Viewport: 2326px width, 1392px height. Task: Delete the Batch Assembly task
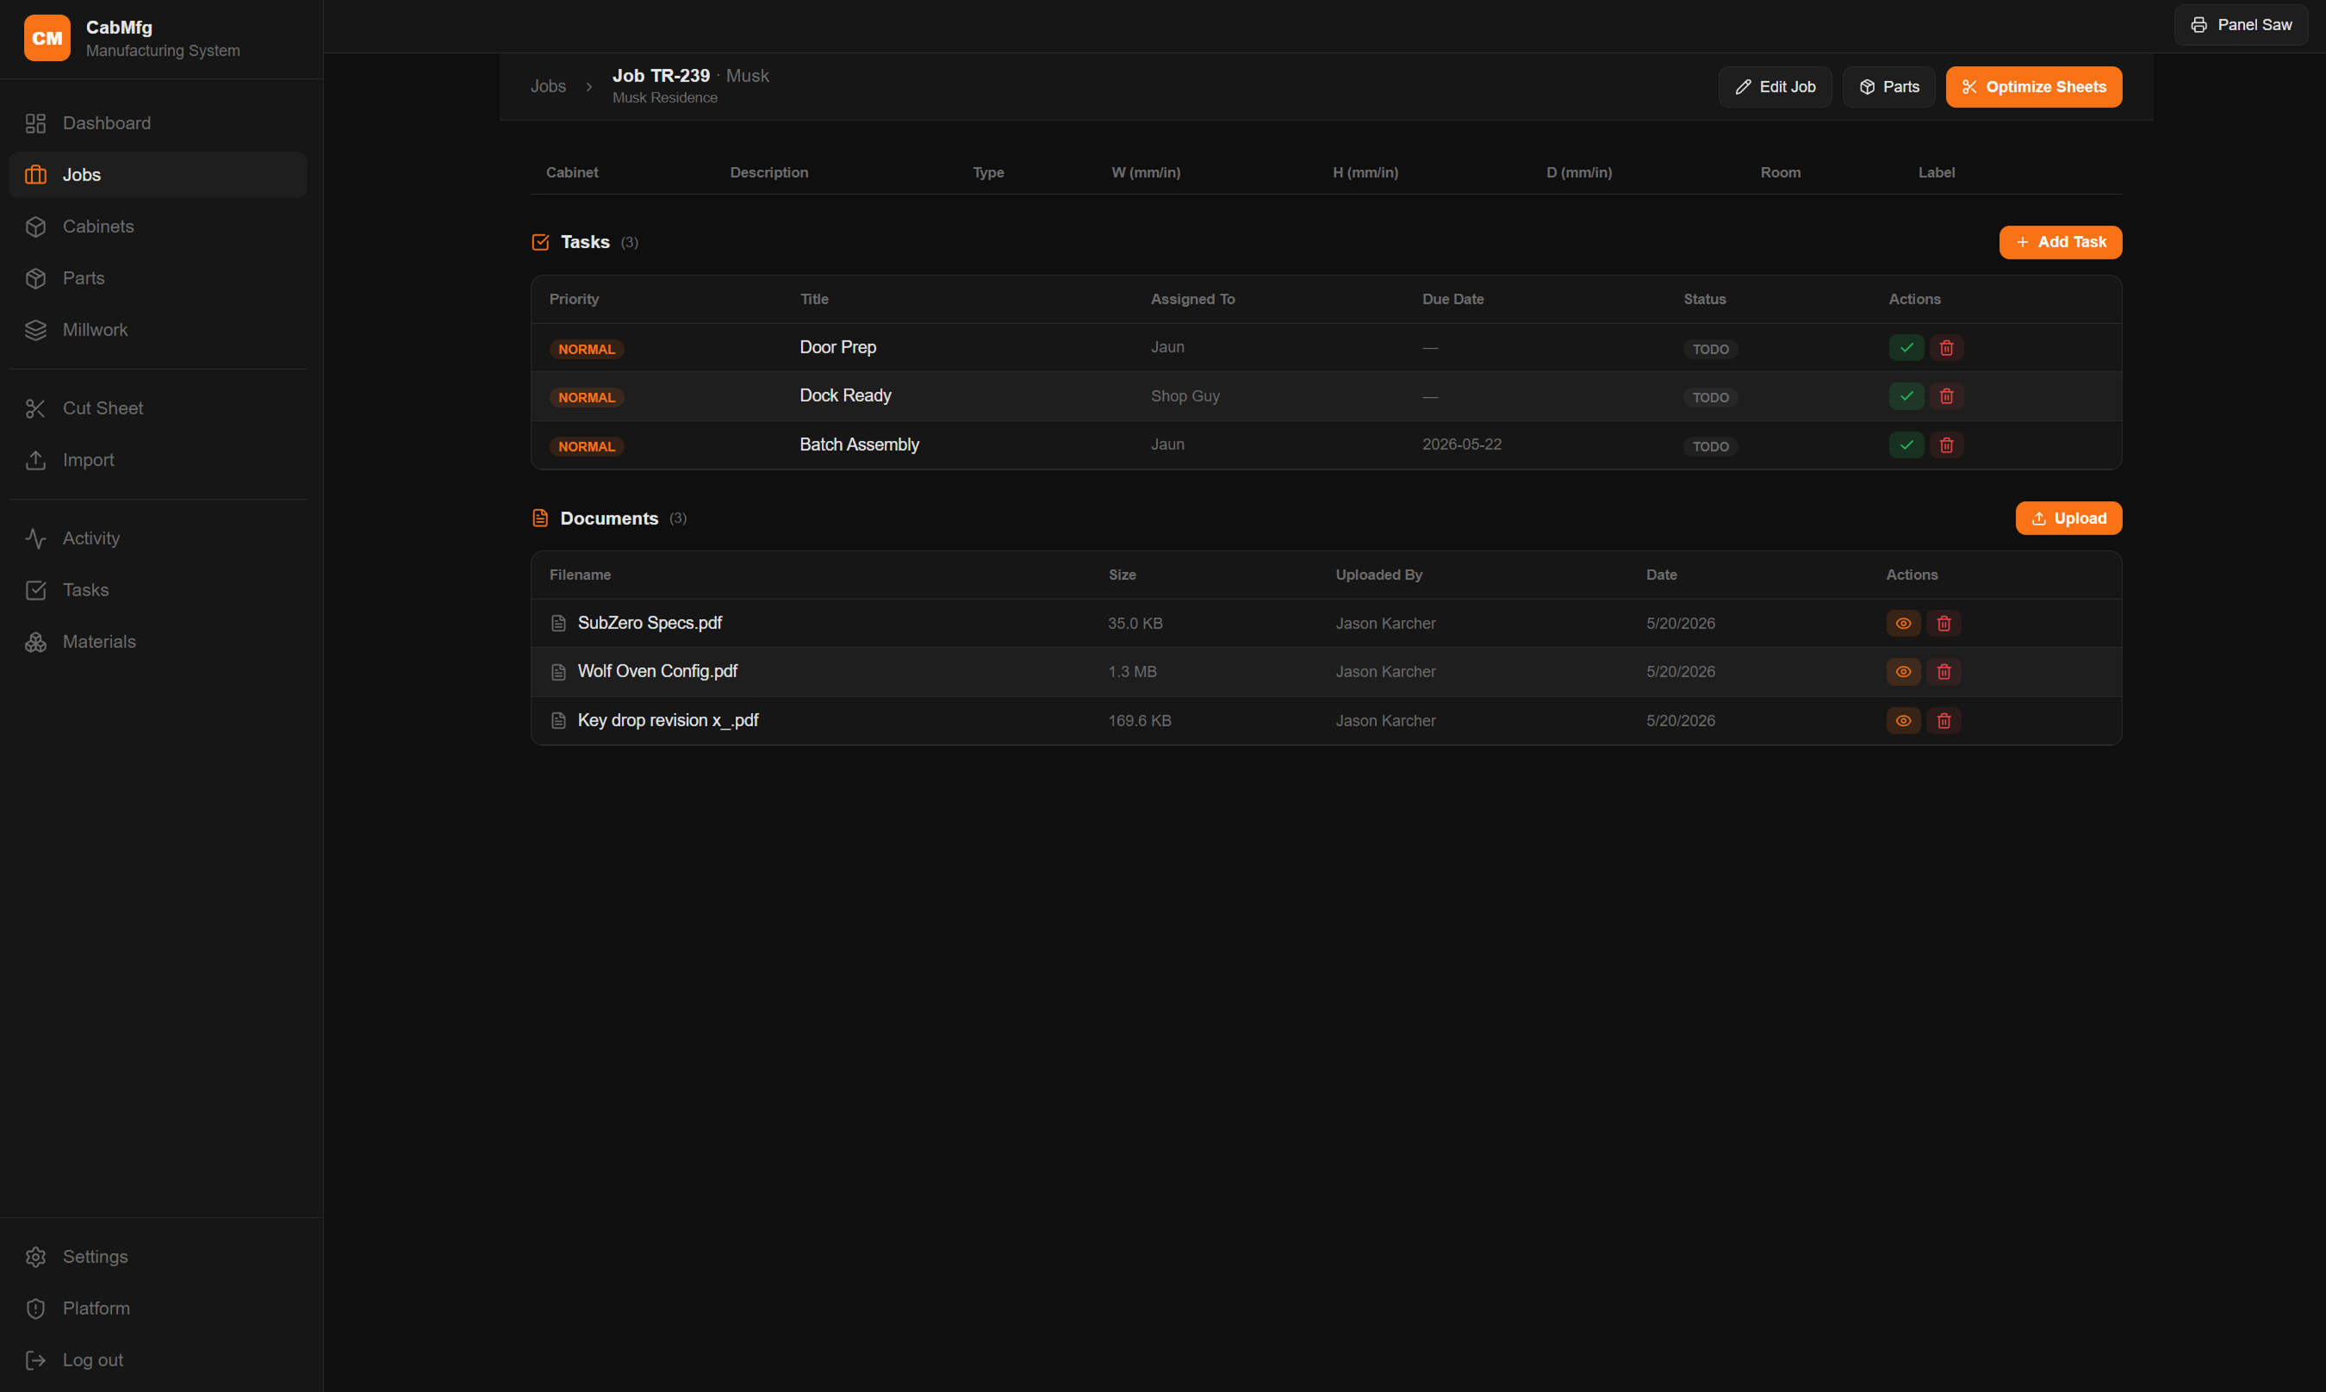click(1946, 445)
